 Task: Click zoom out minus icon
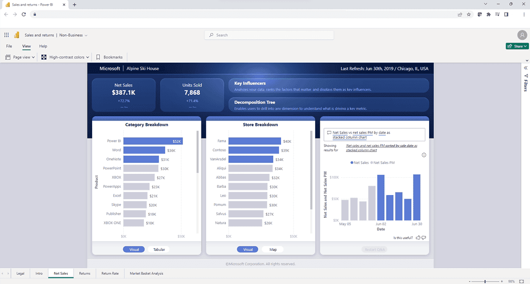point(469,281)
